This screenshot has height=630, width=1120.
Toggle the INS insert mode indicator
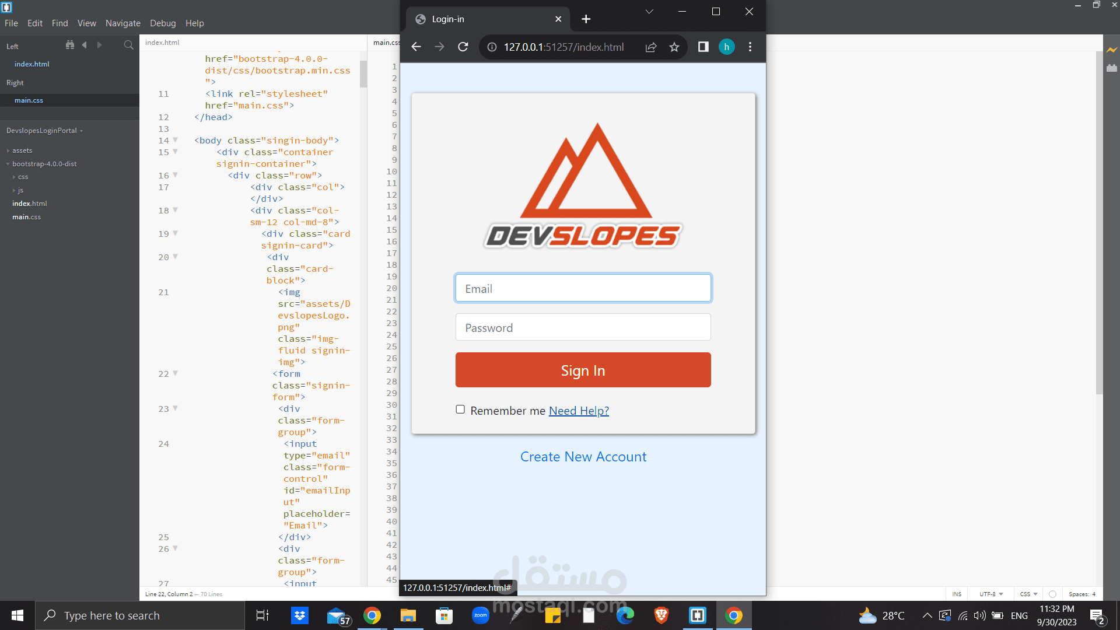coord(957,594)
